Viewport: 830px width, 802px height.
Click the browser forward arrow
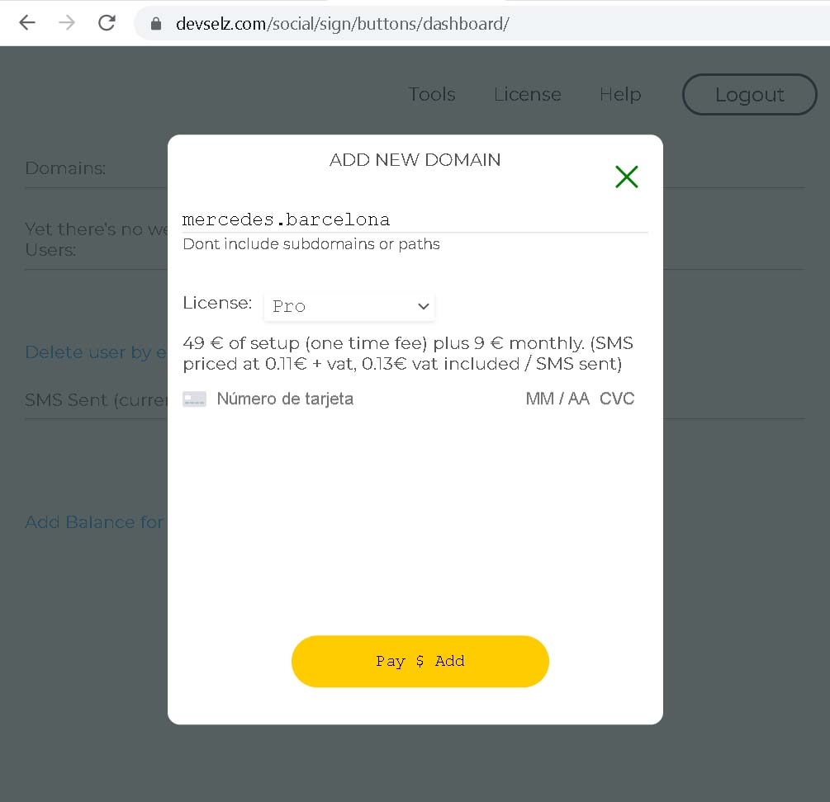click(x=67, y=23)
